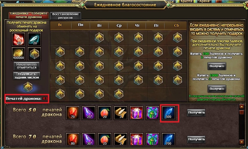
Task: Click the purple crystal icon with 25
Action: pyautogui.click(x=89, y=113)
